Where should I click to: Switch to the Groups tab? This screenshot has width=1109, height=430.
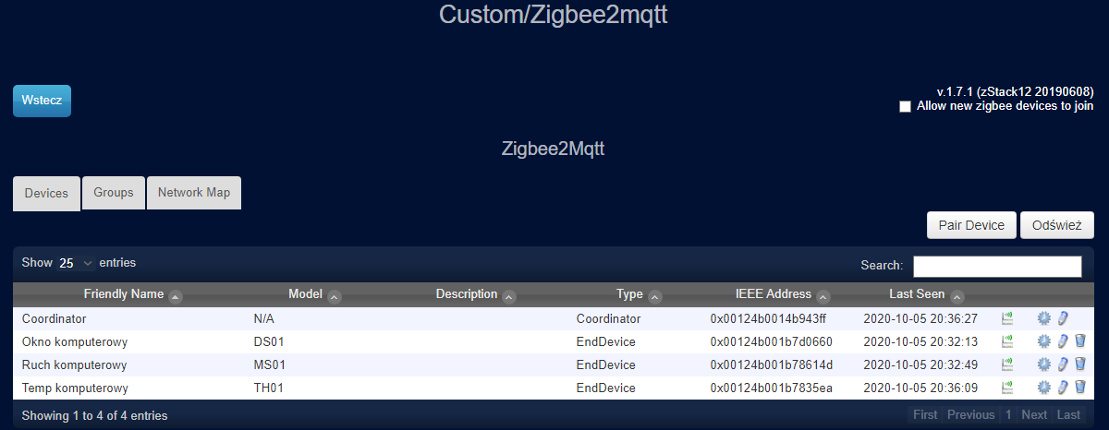click(114, 193)
